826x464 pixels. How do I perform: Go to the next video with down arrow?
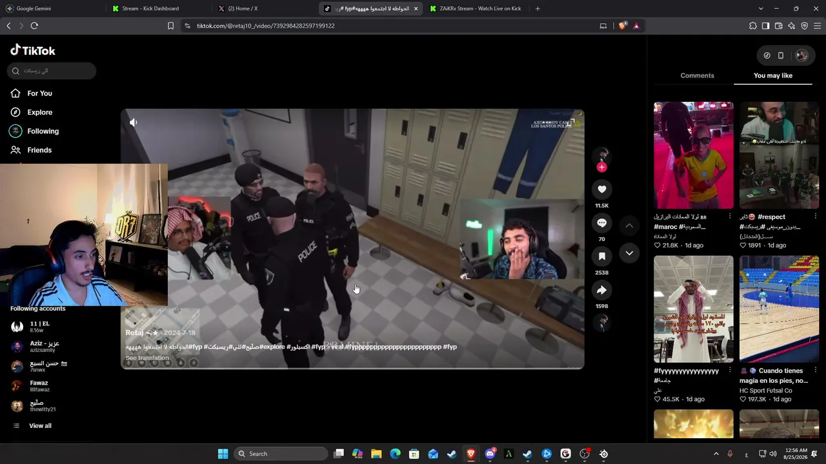tap(629, 253)
